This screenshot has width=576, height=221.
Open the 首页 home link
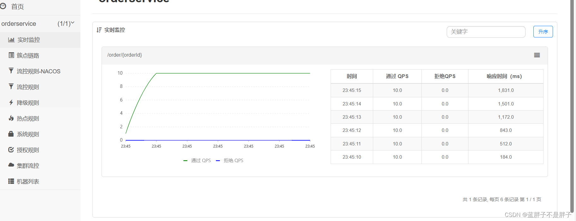(x=17, y=7)
